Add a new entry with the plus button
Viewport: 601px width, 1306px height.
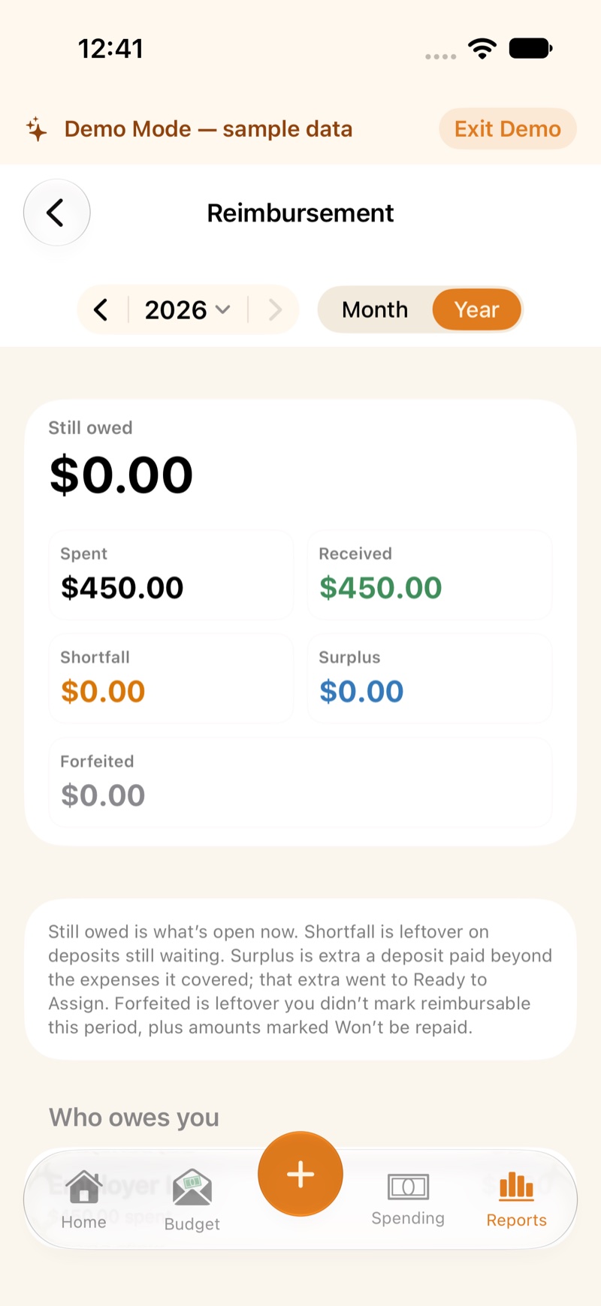300,1174
